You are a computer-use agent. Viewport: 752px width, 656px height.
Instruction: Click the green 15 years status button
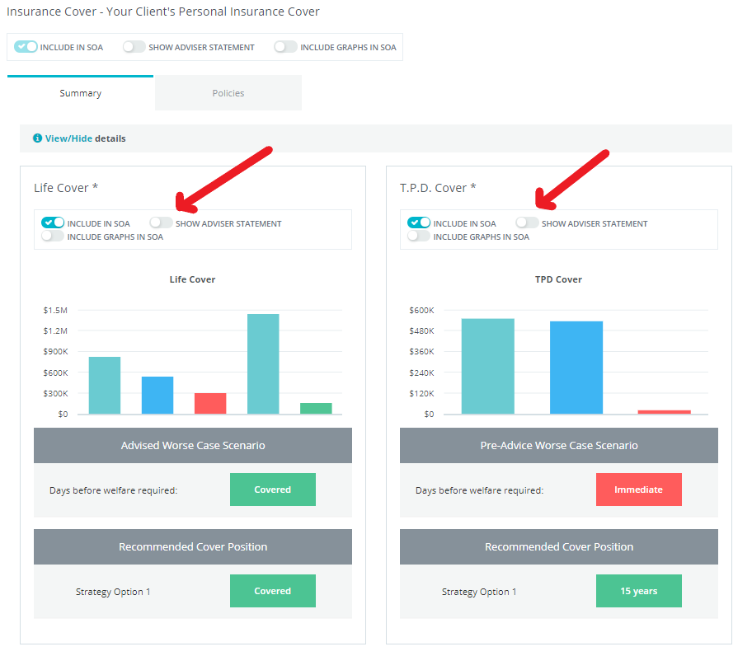coord(638,591)
